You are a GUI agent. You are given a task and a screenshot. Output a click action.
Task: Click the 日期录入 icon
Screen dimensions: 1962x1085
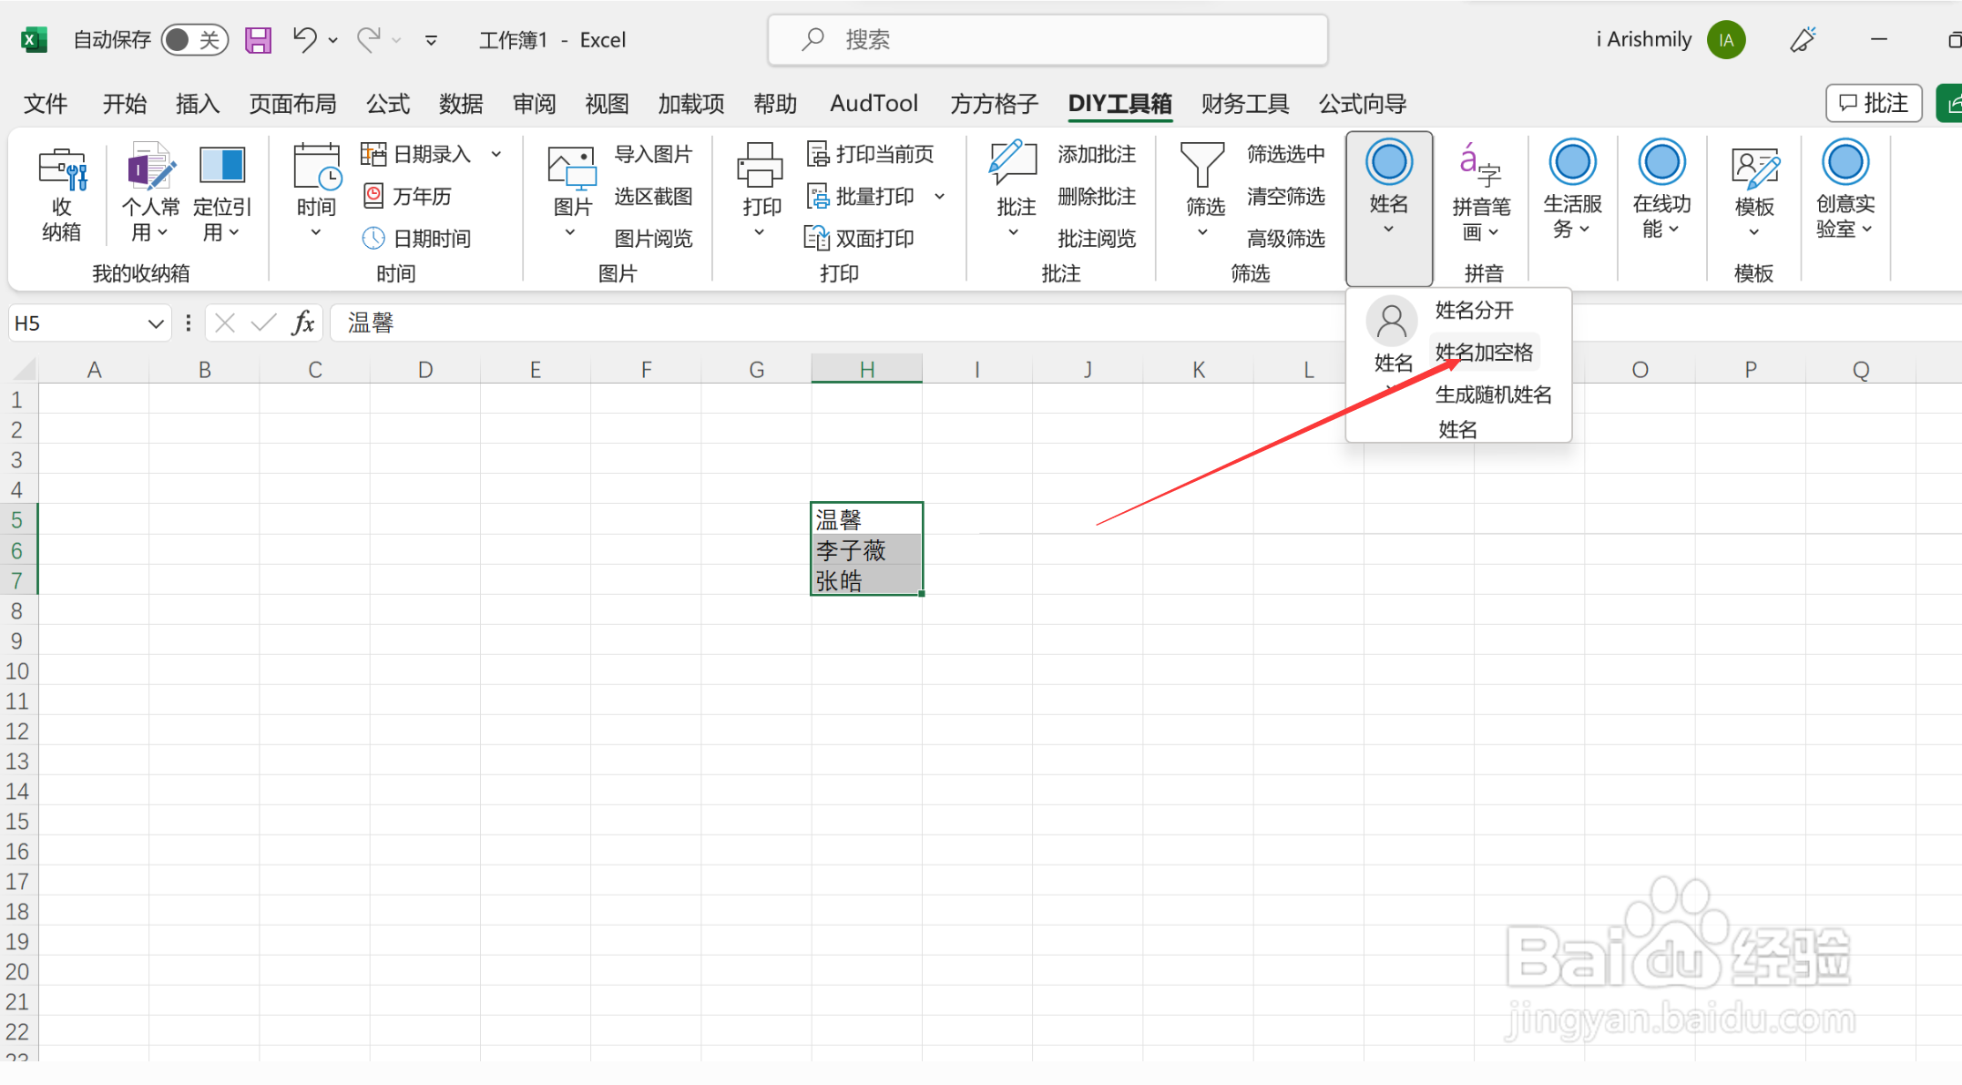[x=373, y=154]
